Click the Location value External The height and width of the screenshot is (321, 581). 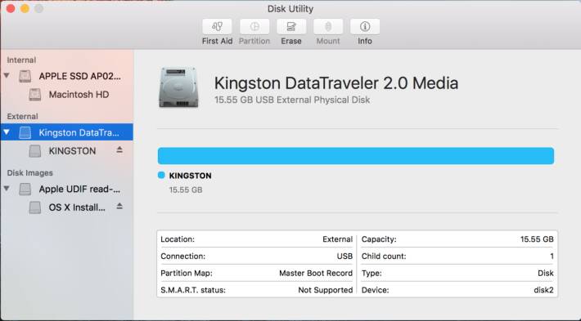[338, 239]
